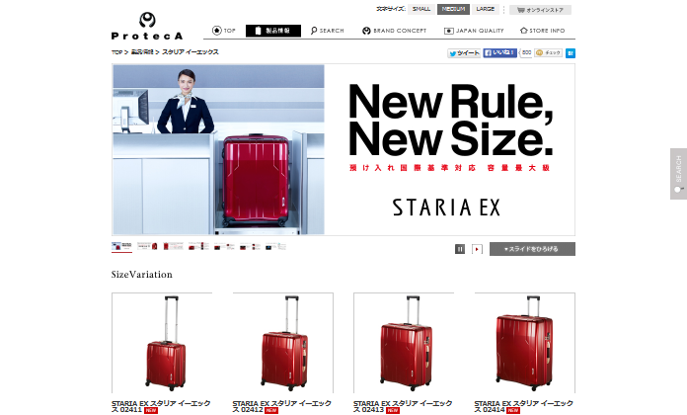Click the blue share icon beside check

click(x=570, y=53)
